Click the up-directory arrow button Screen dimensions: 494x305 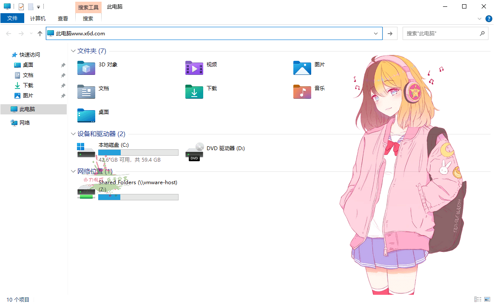(x=40, y=34)
